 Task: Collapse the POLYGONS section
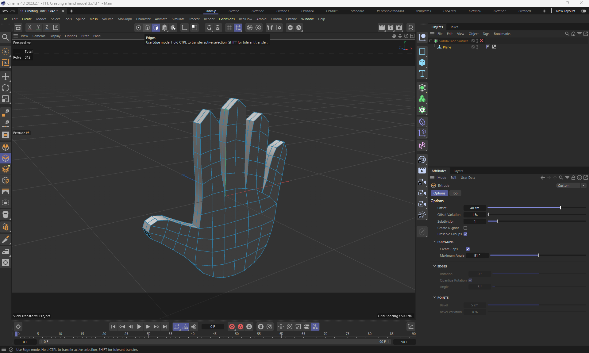tap(434, 242)
